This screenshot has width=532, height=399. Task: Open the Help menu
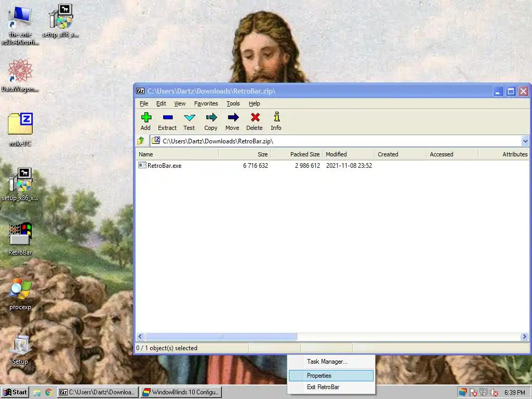254,103
